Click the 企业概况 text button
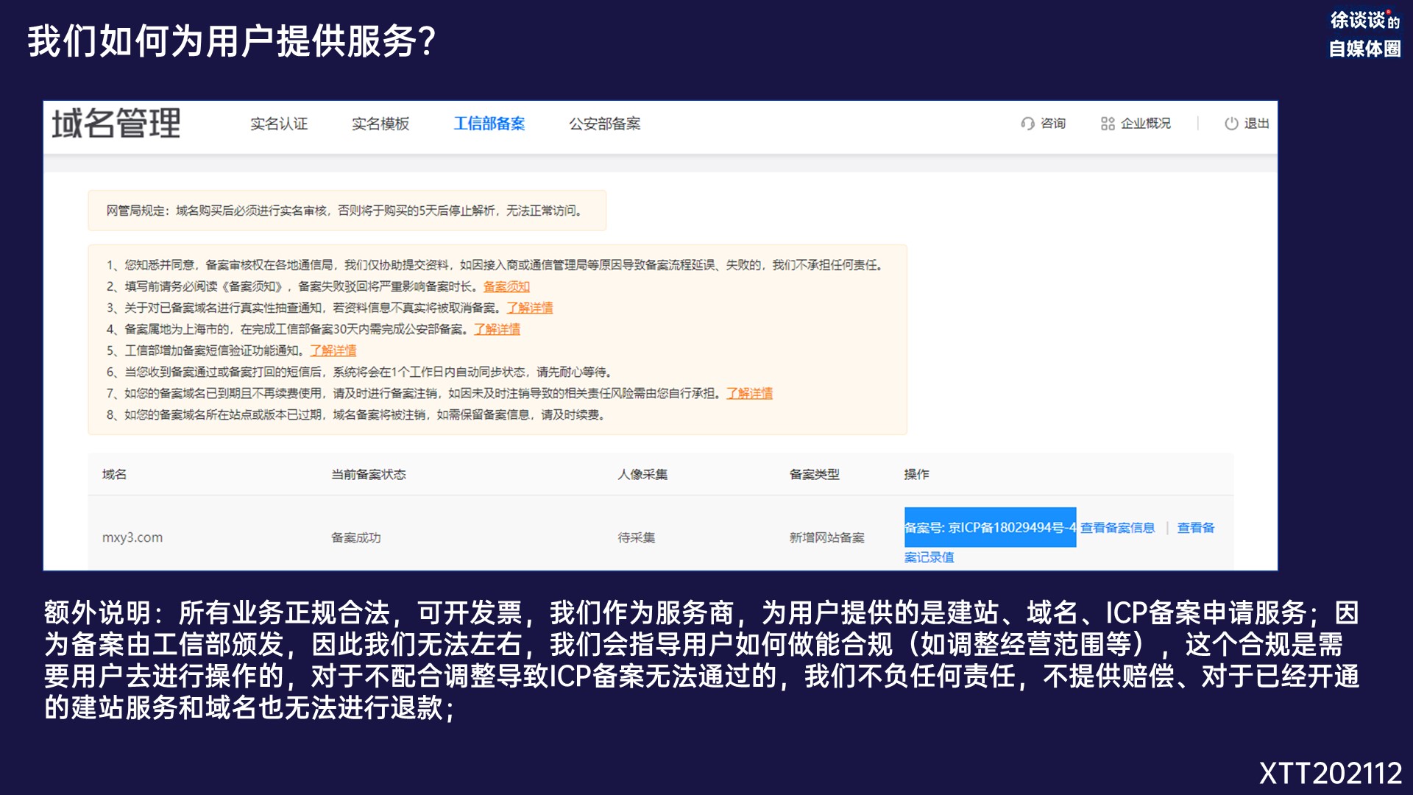The height and width of the screenshot is (795, 1413). [x=1145, y=124]
